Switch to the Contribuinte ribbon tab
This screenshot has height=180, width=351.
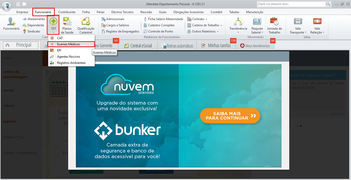coord(67,12)
